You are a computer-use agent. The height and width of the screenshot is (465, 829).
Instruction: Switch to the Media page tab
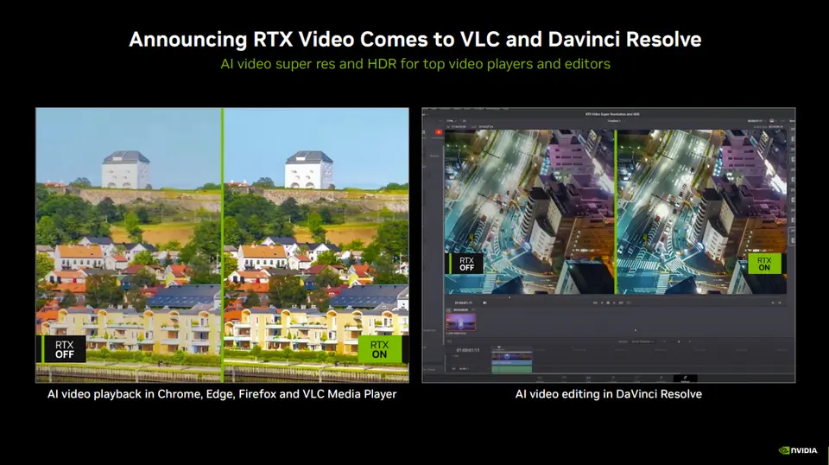point(540,379)
